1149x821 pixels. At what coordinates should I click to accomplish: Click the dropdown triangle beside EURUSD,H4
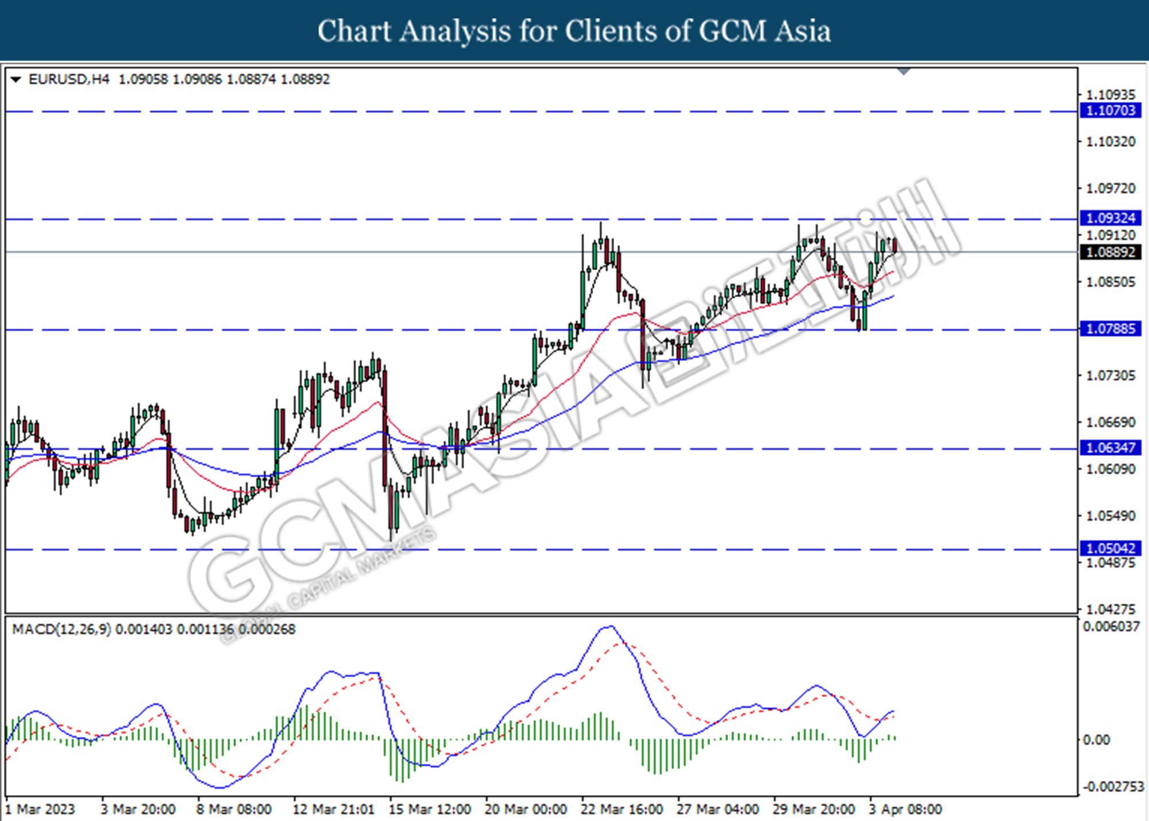pyautogui.click(x=16, y=79)
